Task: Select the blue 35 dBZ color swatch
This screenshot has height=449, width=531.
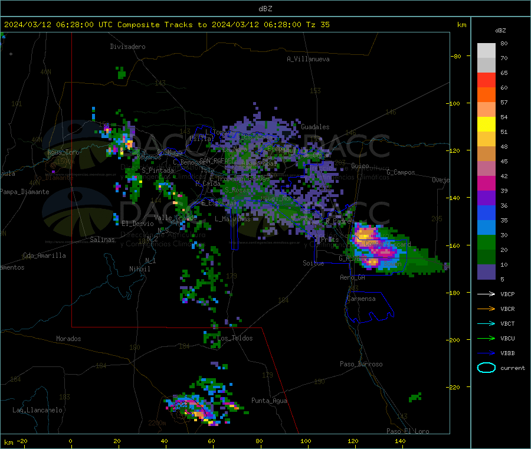Action: pyautogui.click(x=486, y=212)
